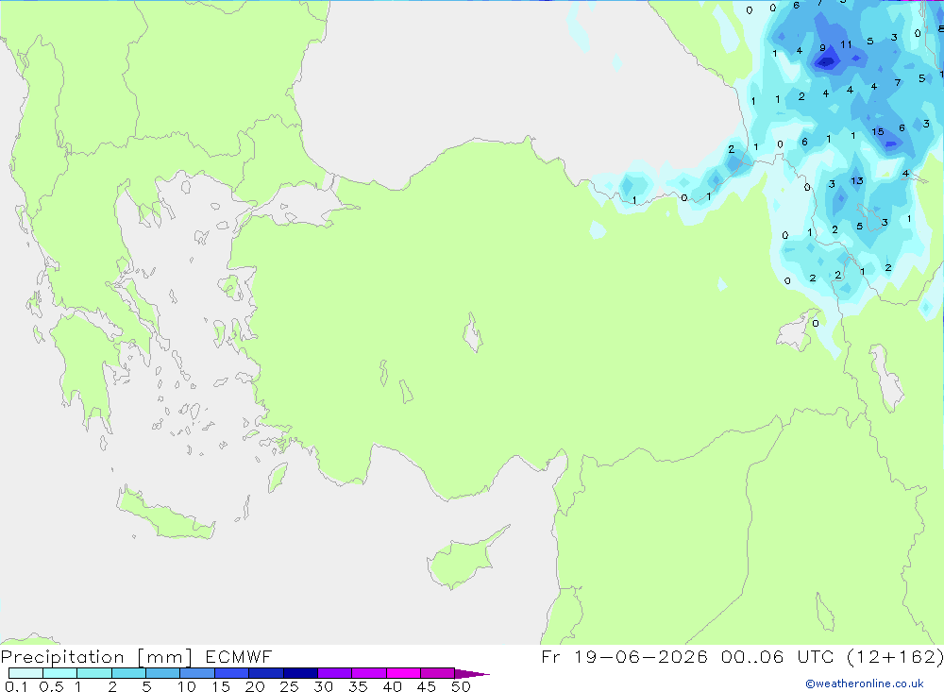This screenshot has height=692, width=944.
Task: Click the 'ECMWF' model label
Action: [x=239, y=656]
